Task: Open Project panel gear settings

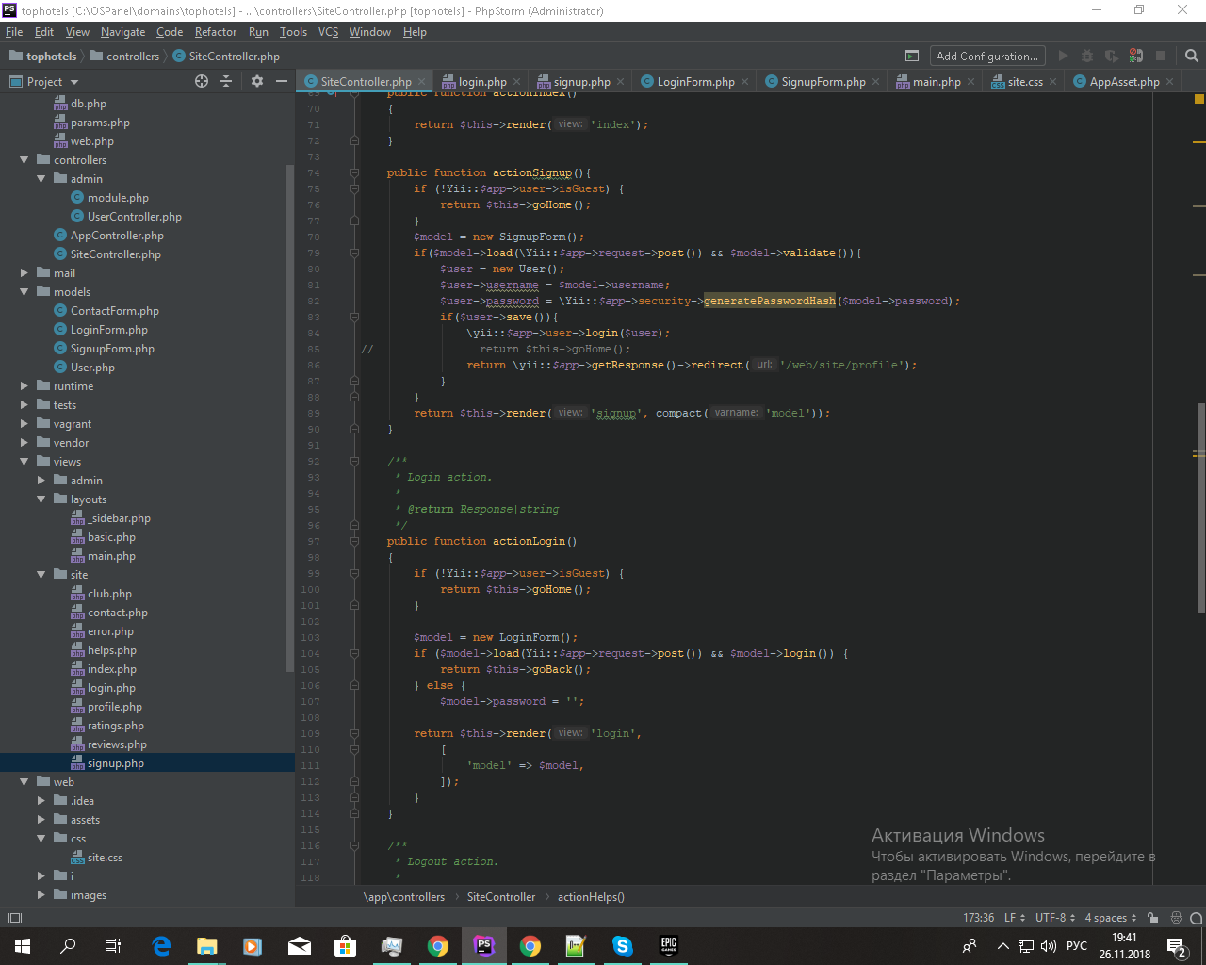Action: click(x=256, y=82)
